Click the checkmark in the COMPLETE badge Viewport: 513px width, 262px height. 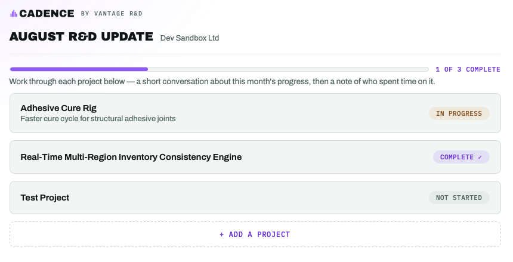(480, 158)
